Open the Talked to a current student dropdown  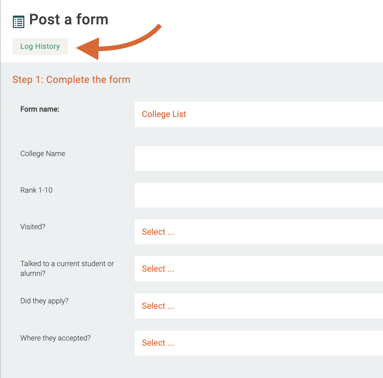(x=258, y=269)
